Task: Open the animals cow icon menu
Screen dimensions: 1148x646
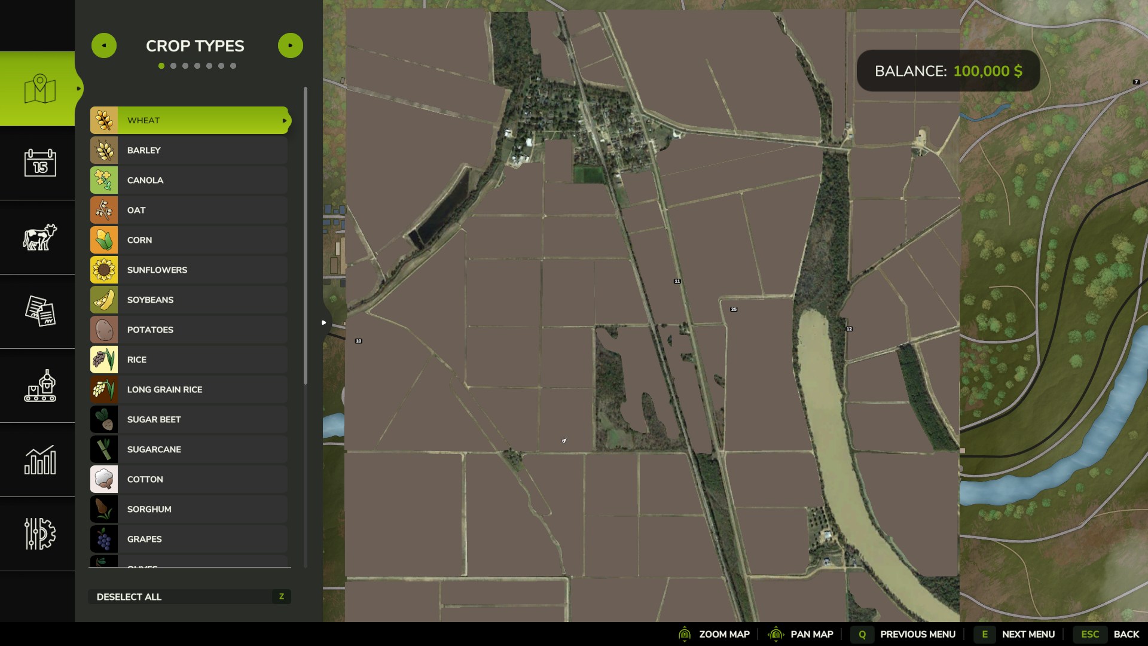Action: click(40, 237)
